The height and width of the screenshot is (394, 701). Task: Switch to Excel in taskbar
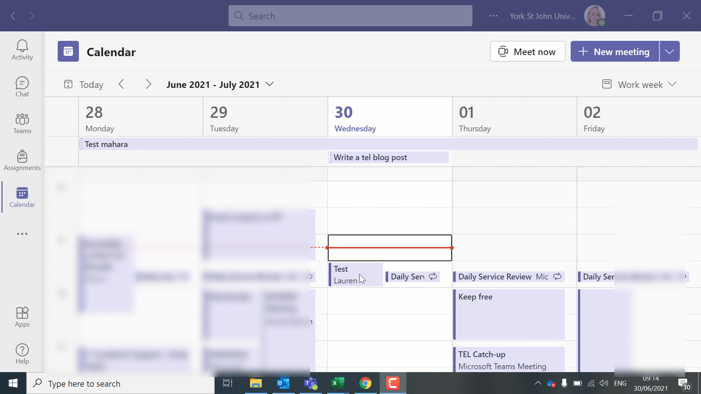pyautogui.click(x=338, y=383)
